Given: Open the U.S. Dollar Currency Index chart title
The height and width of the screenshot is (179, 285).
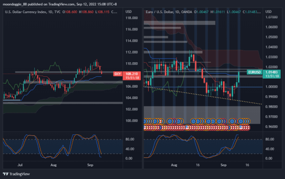Looking at the screenshot, I should [x=26, y=12].
